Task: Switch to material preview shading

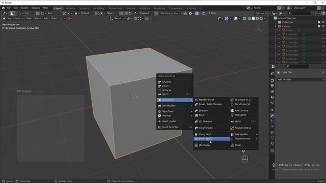Action: (257, 18)
